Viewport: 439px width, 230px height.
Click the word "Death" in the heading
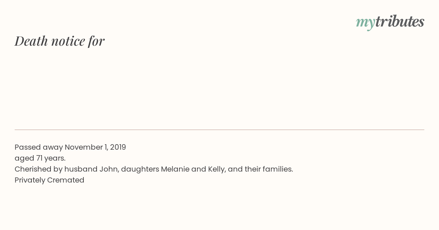click(x=31, y=41)
